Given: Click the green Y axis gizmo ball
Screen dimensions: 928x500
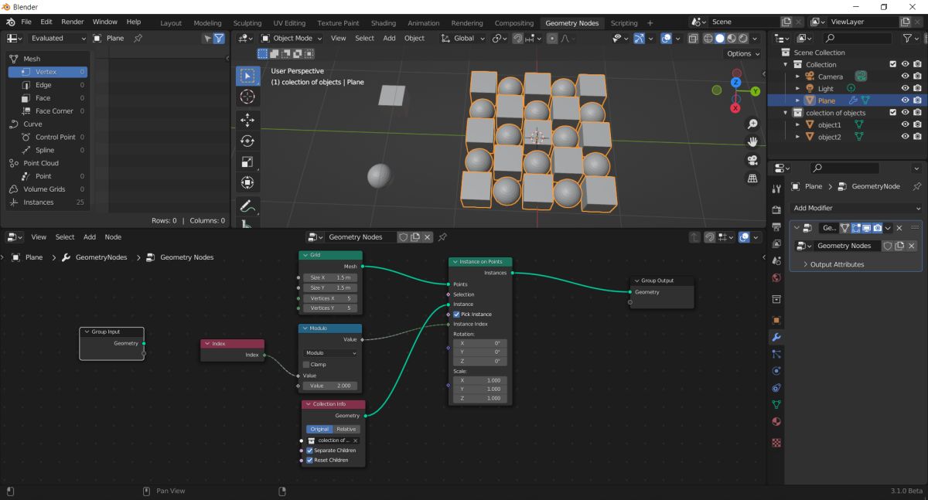Looking at the screenshot, I should pyautogui.click(x=755, y=91).
